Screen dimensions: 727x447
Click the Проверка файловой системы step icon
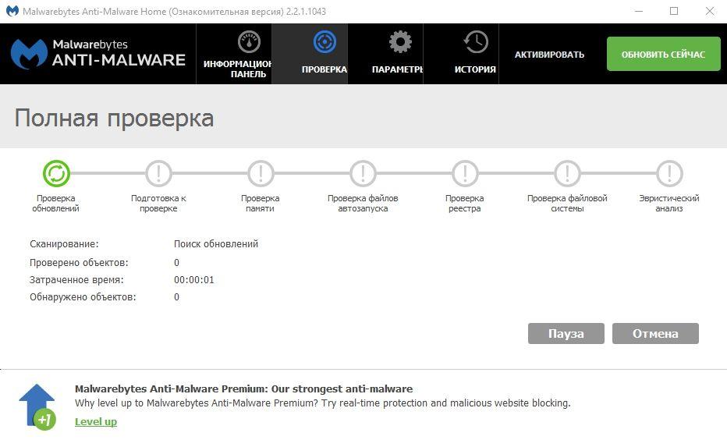pyautogui.click(x=567, y=173)
